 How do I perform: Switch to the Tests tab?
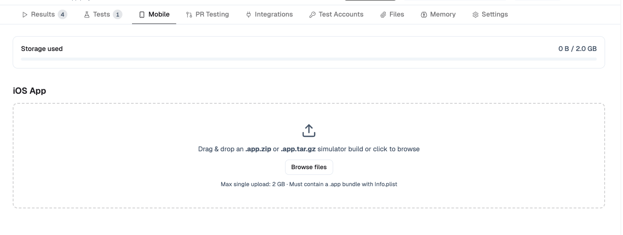[x=103, y=14]
